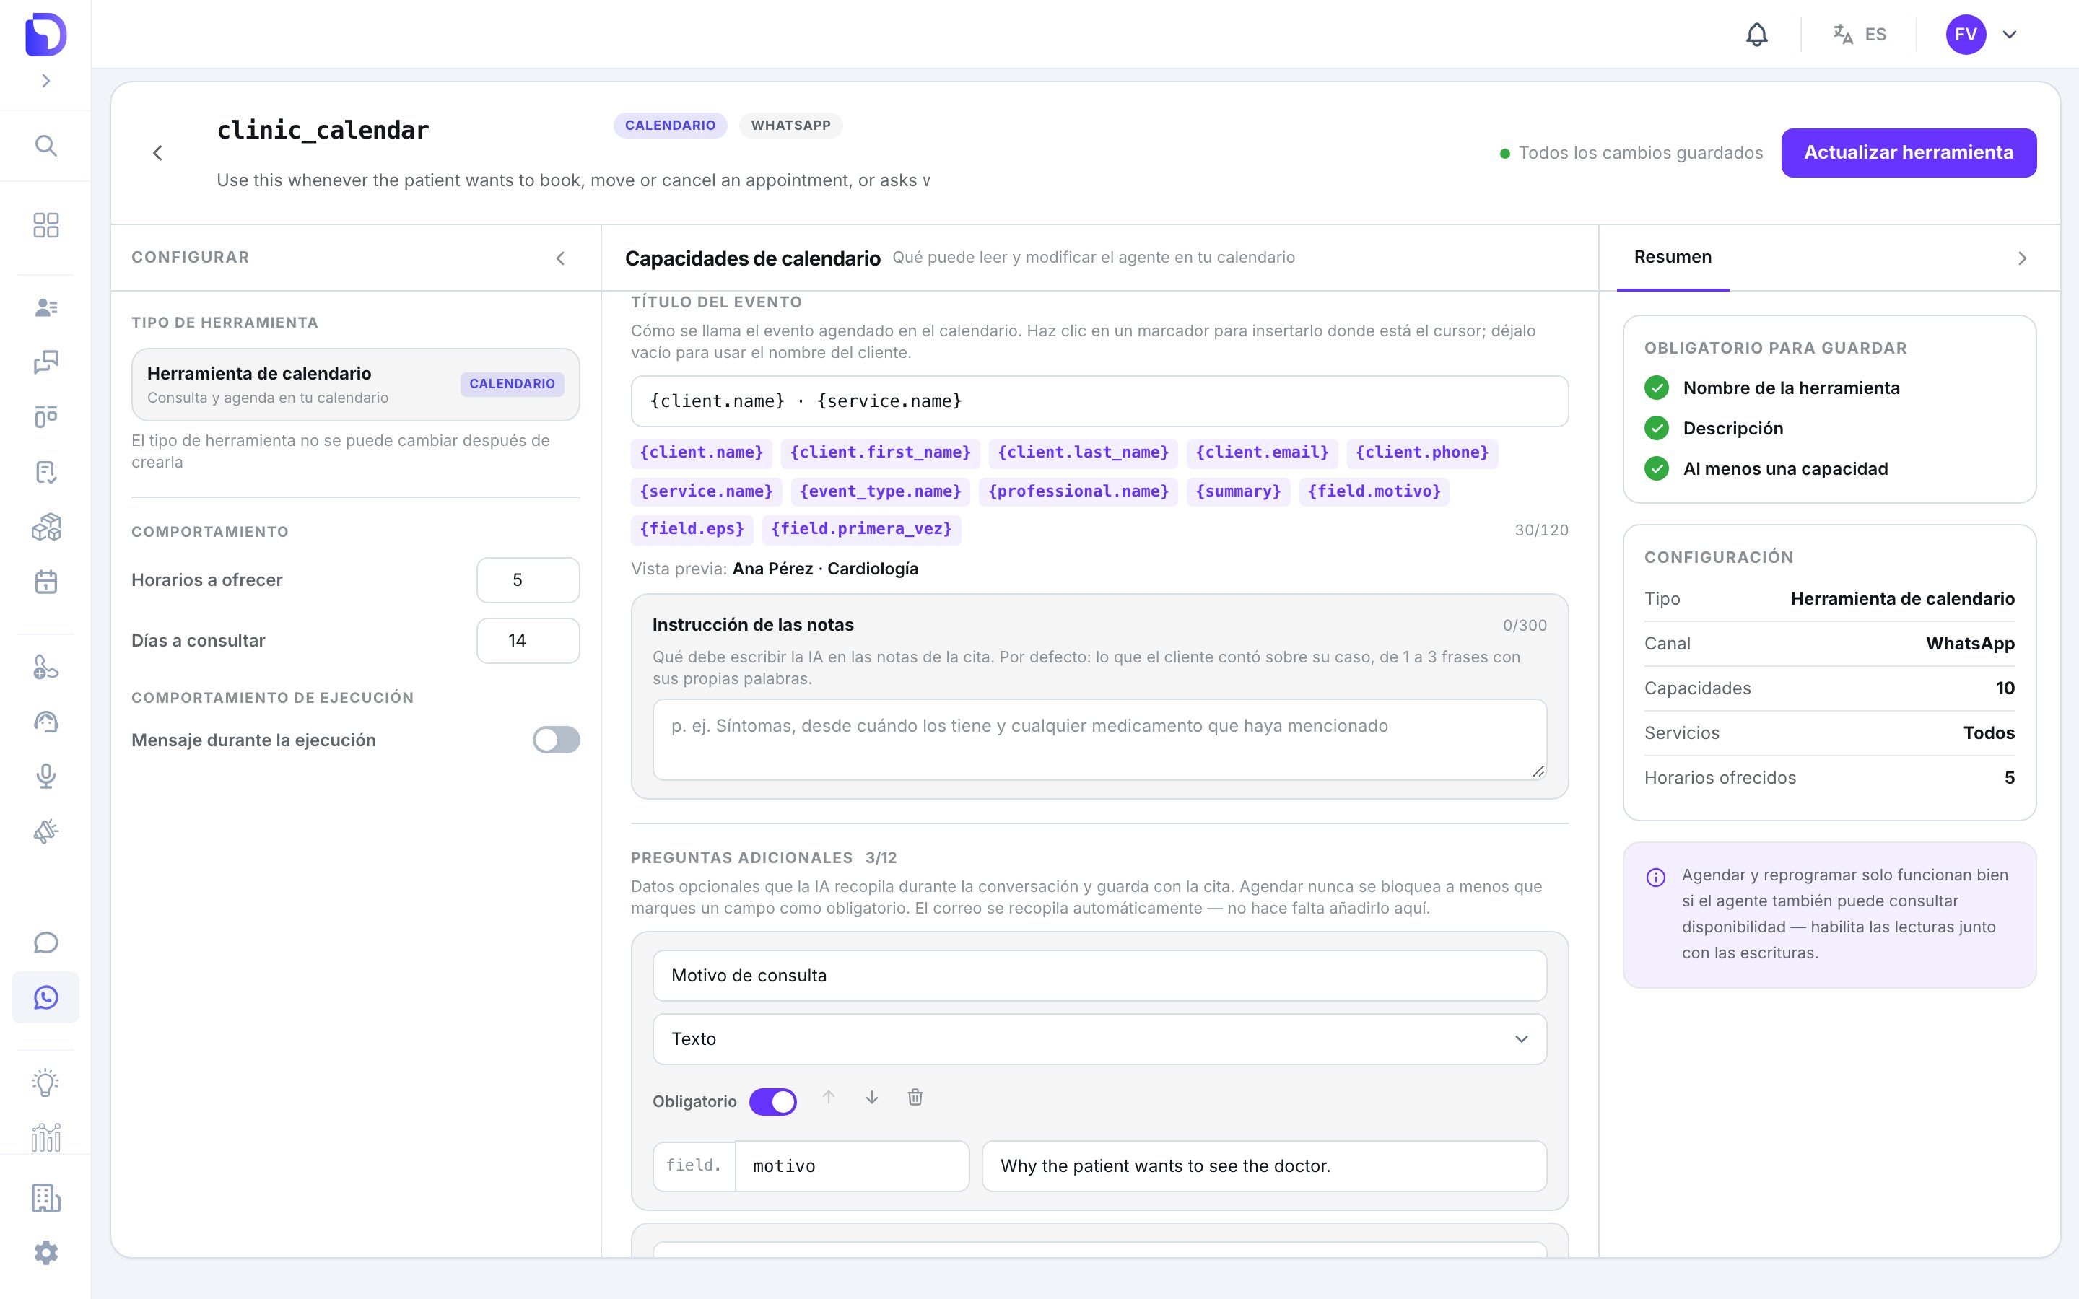This screenshot has height=1299, width=2079.
Task: Collapse the Configurar panel
Action: tap(560, 258)
